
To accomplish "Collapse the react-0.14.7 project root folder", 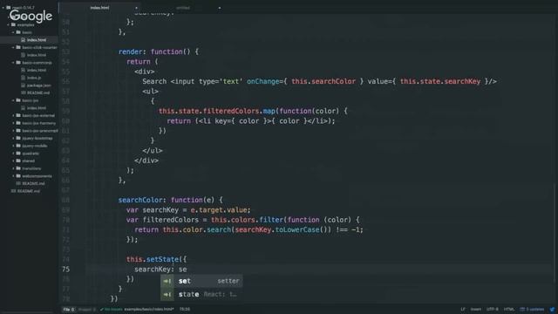I will point(3,8).
